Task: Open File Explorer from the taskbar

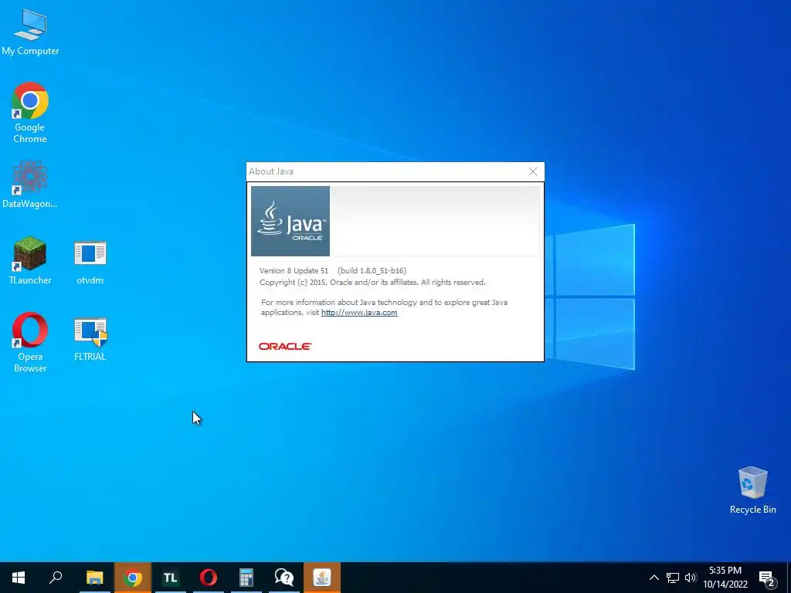Action: (94, 578)
